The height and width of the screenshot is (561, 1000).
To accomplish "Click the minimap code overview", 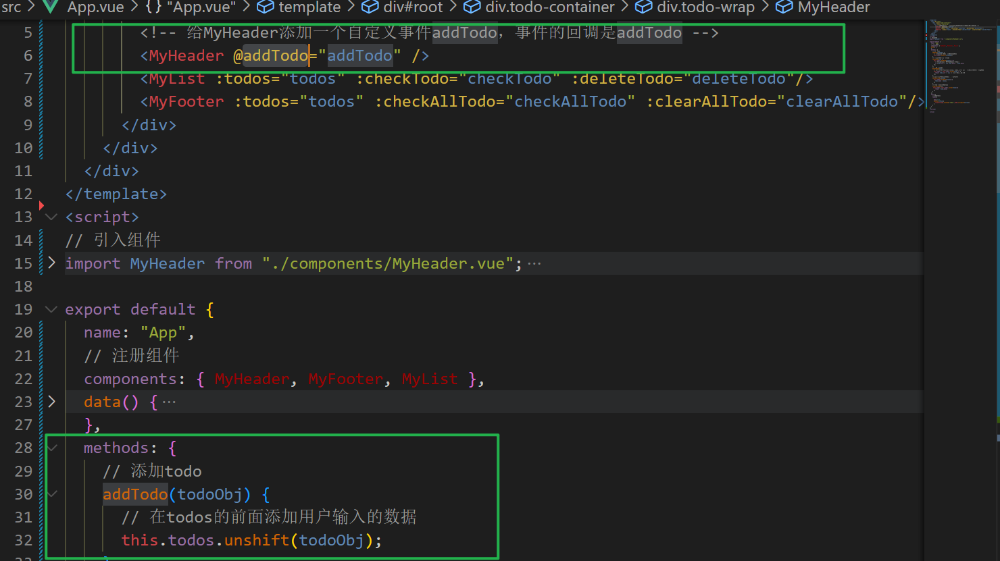I will [x=959, y=66].
